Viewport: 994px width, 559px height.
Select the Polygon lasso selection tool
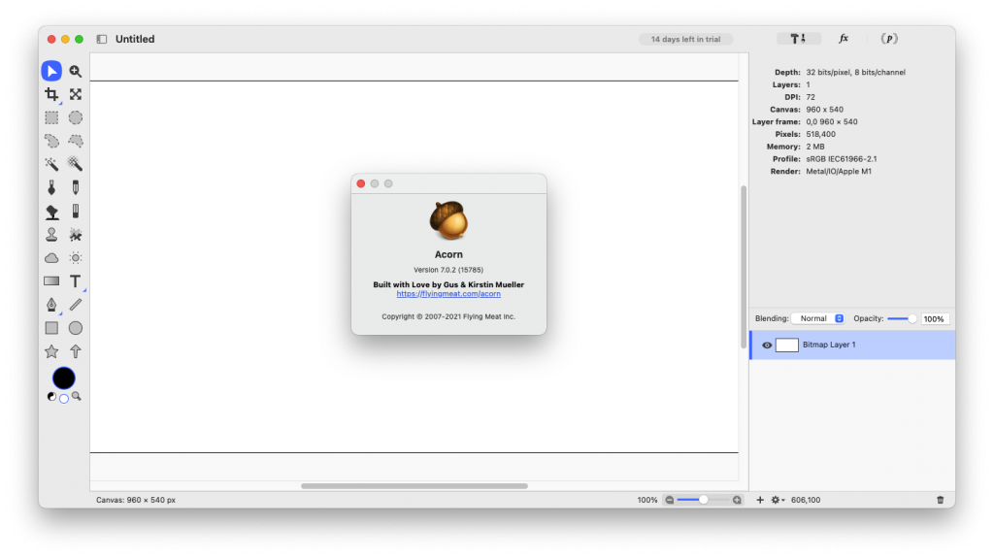point(76,141)
